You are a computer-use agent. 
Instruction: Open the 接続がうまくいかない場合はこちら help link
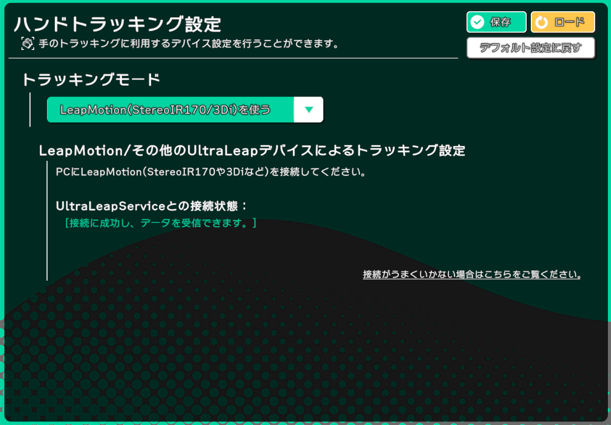pos(472,274)
